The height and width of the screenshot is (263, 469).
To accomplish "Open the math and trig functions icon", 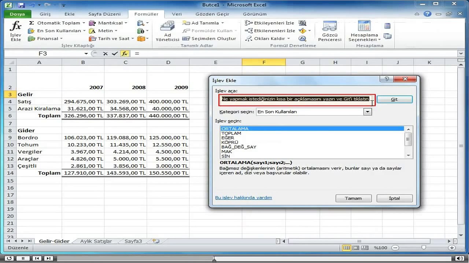I will pyautogui.click(x=143, y=31).
